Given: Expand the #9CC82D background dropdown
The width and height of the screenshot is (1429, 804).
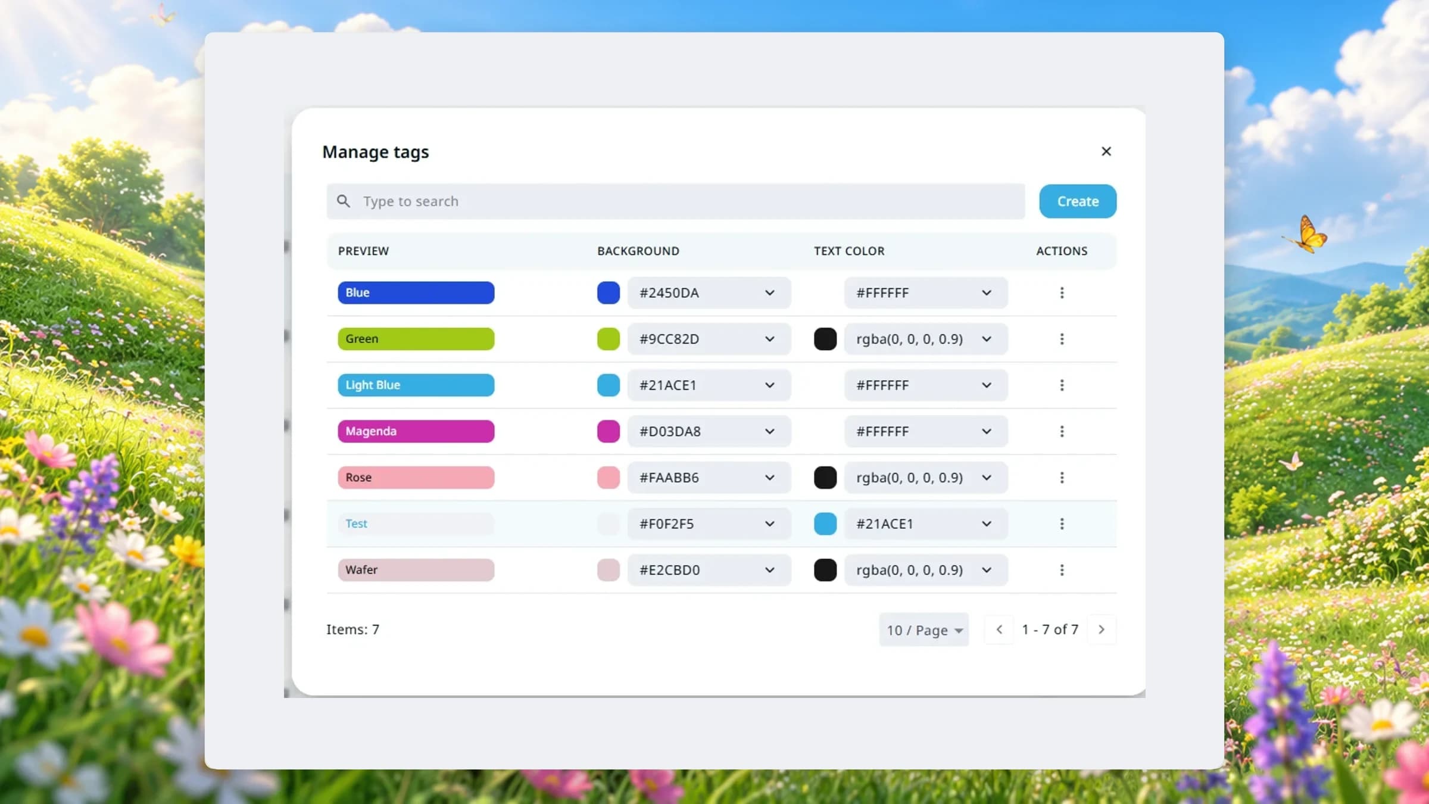Looking at the screenshot, I should tap(709, 339).
